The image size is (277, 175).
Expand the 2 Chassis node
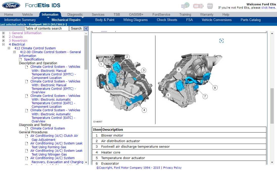(x=3, y=37)
